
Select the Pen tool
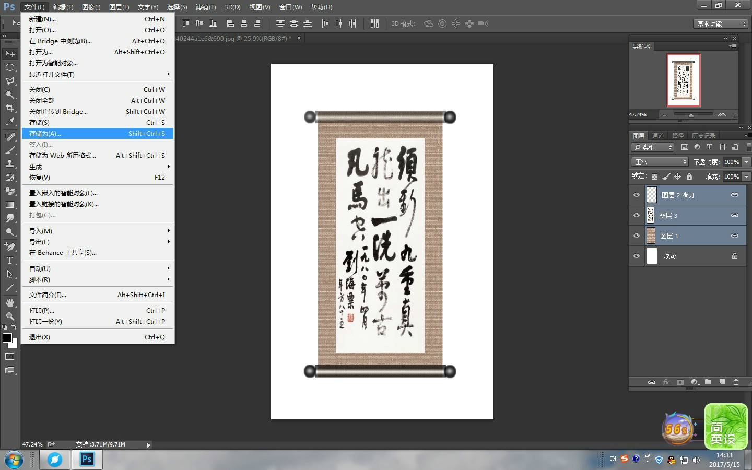click(10, 246)
